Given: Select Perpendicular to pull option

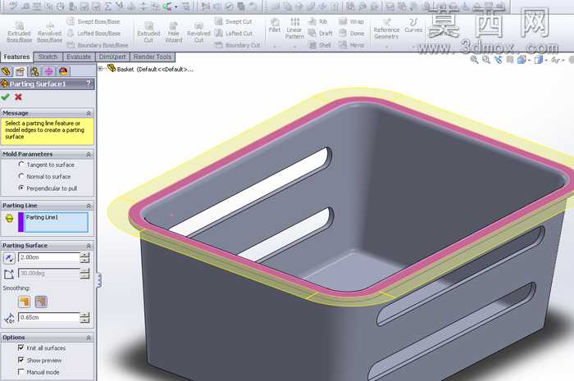Looking at the screenshot, I should click(x=21, y=188).
